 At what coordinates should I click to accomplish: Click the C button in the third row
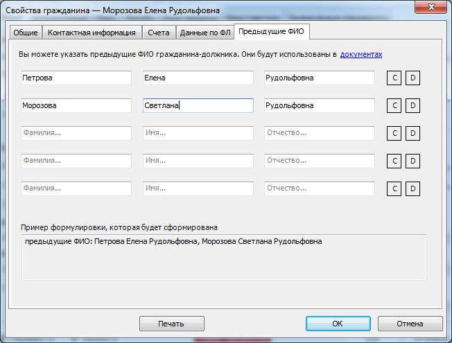pyautogui.click(x=393, y=134)
